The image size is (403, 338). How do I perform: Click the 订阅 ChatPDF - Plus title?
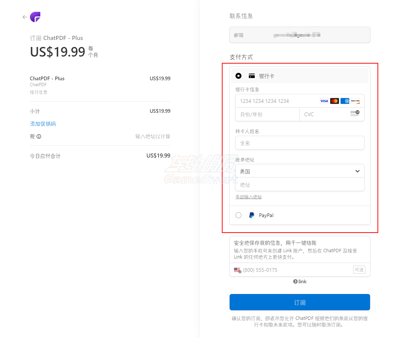coord(56,38)
